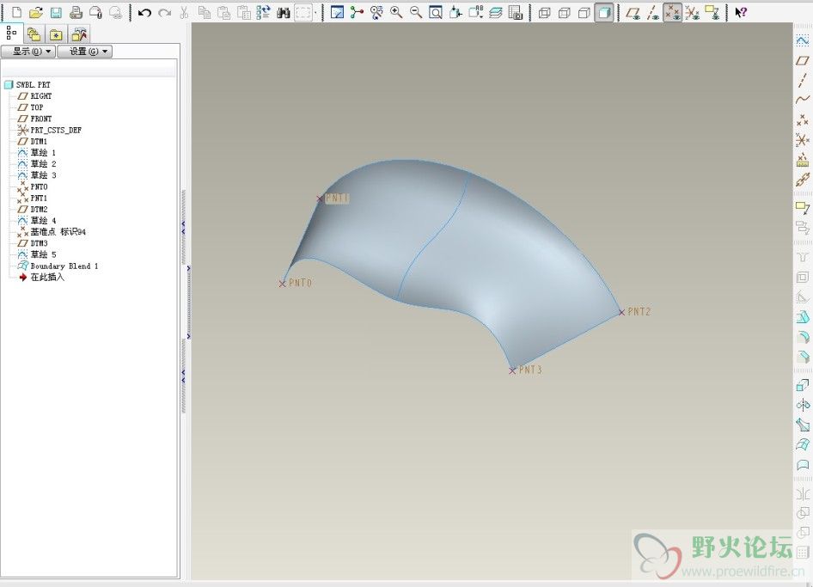
Task: Open the Find tool with binoculars icon
Action: 283,12
